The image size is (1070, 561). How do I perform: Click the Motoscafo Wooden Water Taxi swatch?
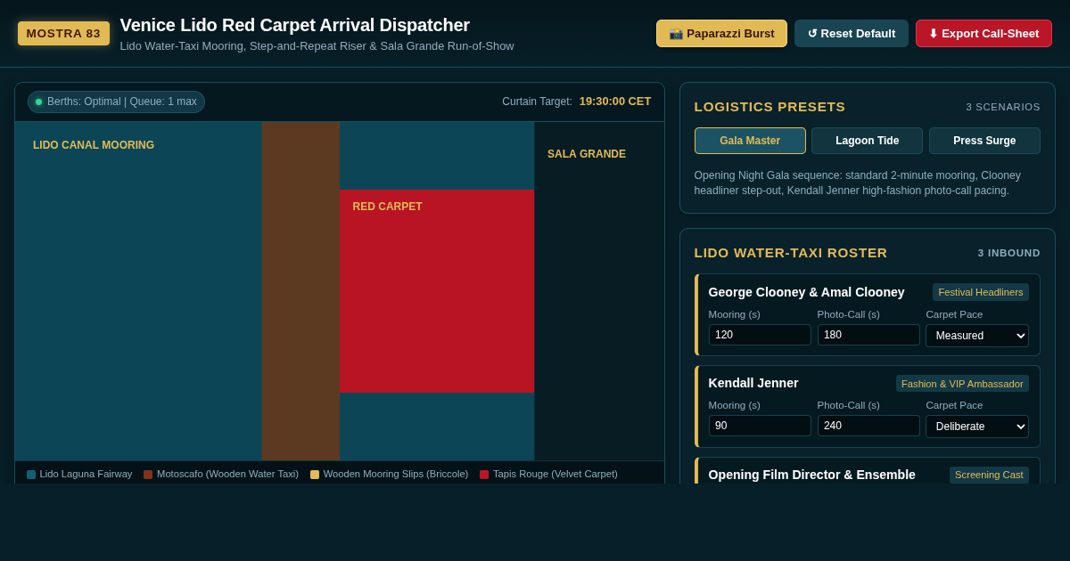coord(148,475)
